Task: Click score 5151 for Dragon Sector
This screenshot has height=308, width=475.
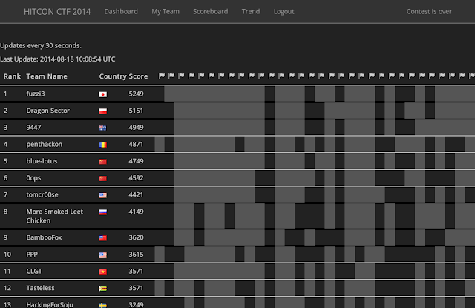Action: point(136,111)
